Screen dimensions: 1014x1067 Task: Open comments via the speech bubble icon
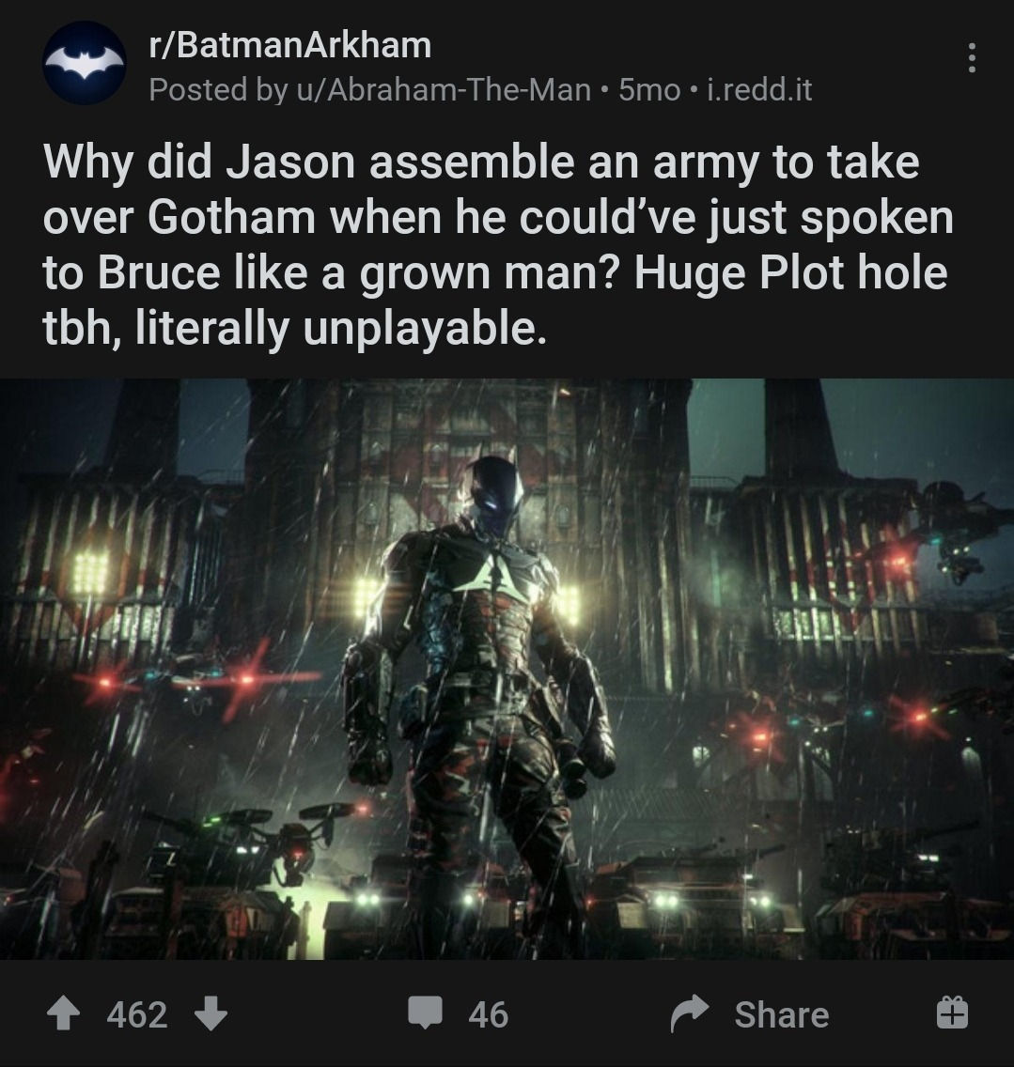click(426, 1013)
